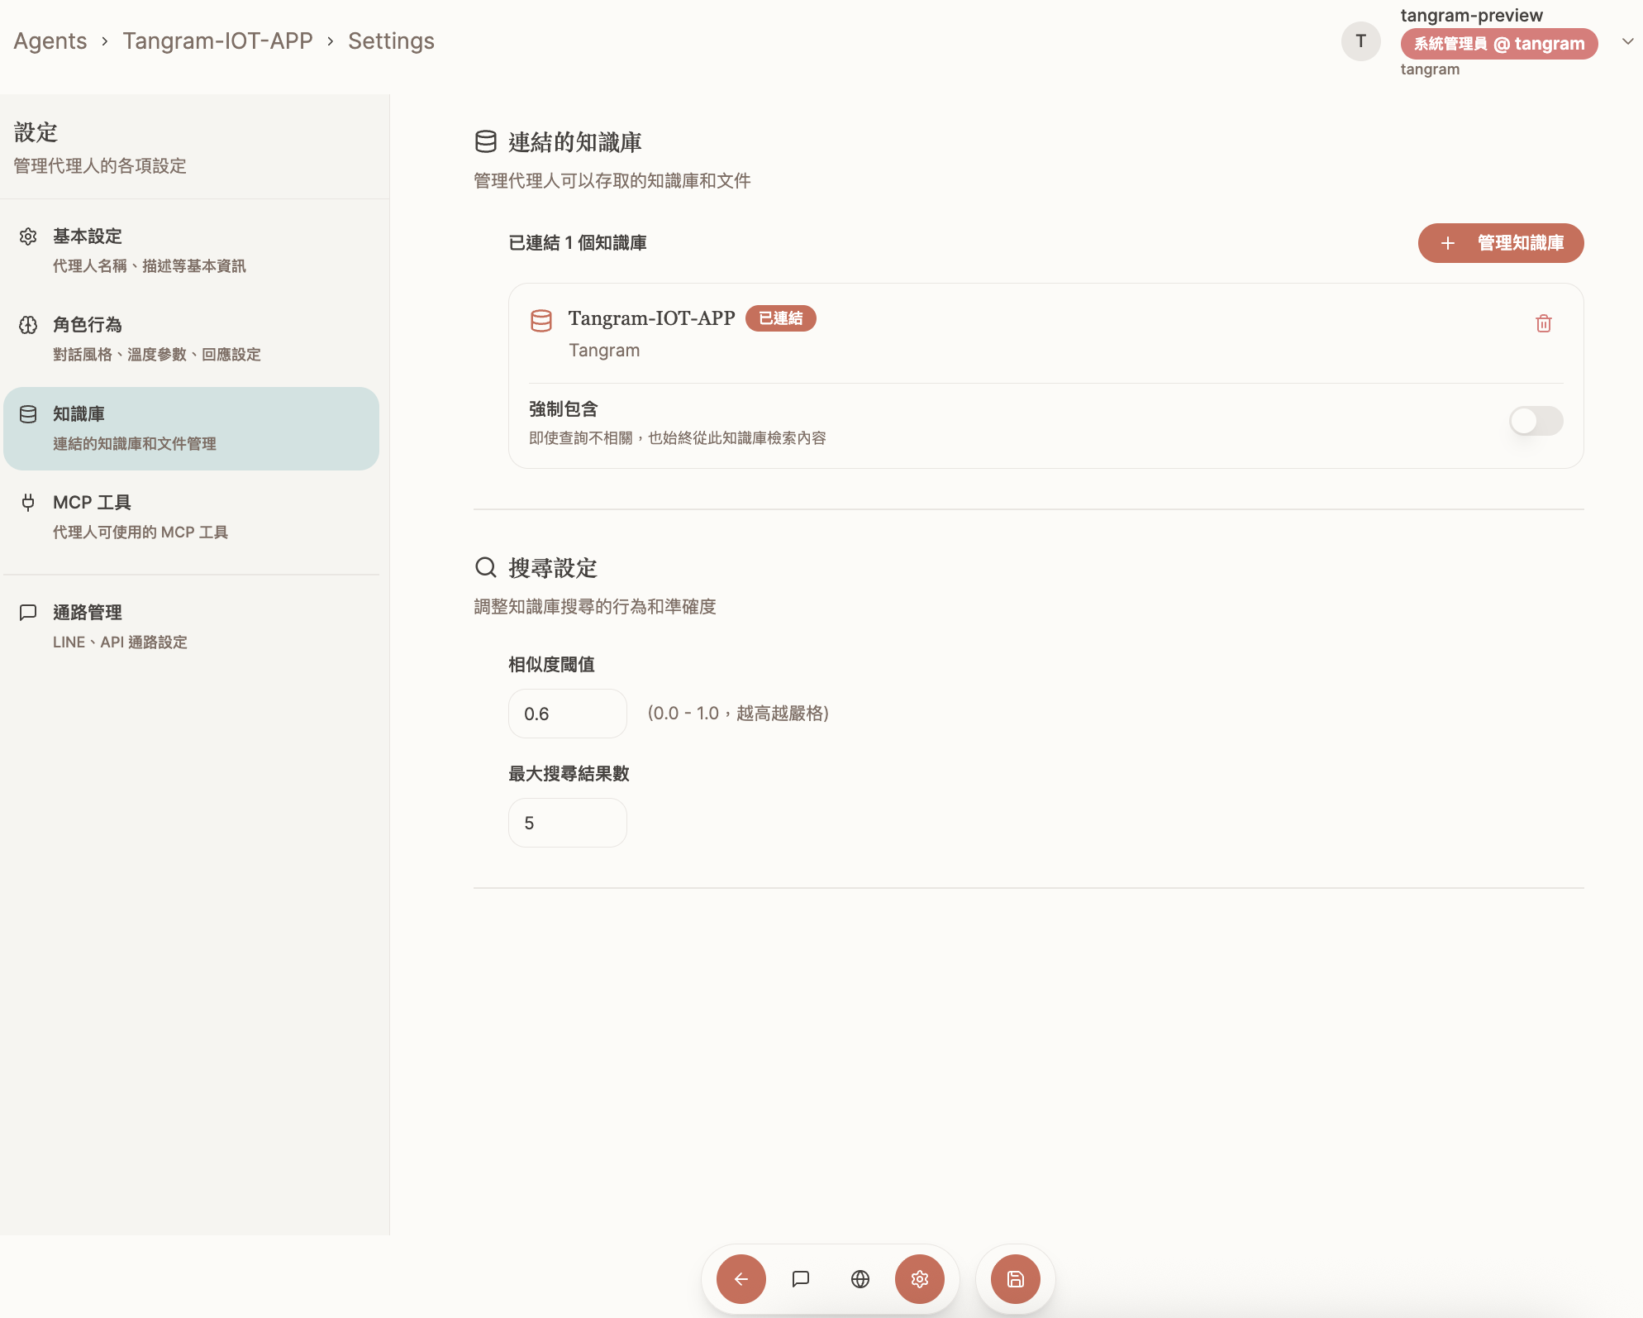Click the T user avatar

pos(1360,41)
